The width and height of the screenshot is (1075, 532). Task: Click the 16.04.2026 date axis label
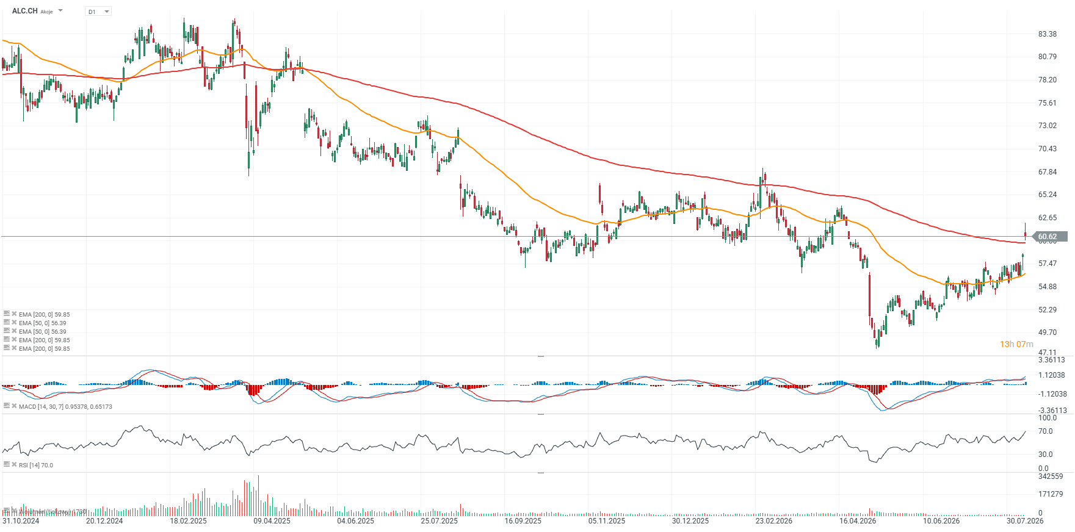tap(858, 521)
